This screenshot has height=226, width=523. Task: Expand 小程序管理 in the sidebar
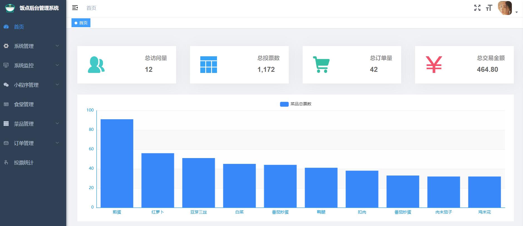pyautogui.click(x=26, y=85)
